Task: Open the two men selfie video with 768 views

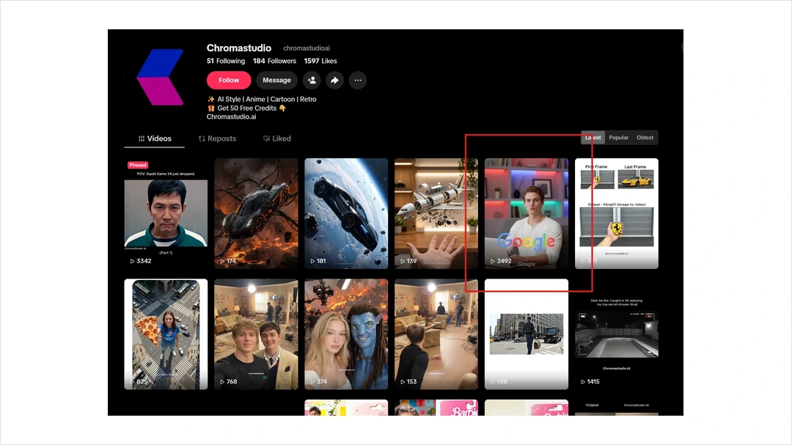Action: (x=256, y=334)
